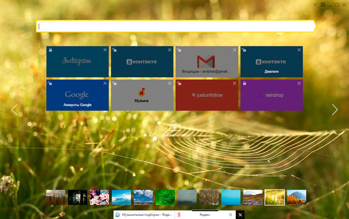Screen dimensions: 349x219
Task: Click the red Я favicon on the Яндекс tab
Action: coord(179,215)
